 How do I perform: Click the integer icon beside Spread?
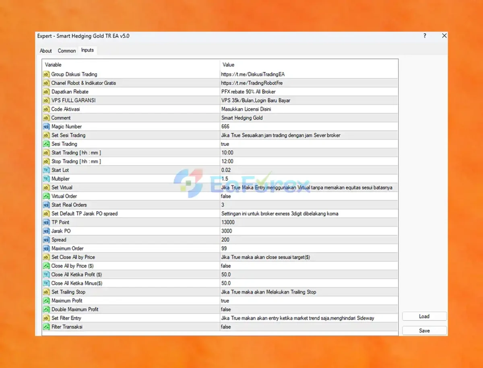click(x=46, y=240)
